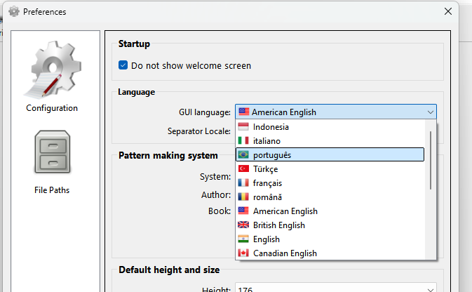472x292 pixels.
Task: Open the File Paths cabinet icon
Action: (x=52, y=152)
